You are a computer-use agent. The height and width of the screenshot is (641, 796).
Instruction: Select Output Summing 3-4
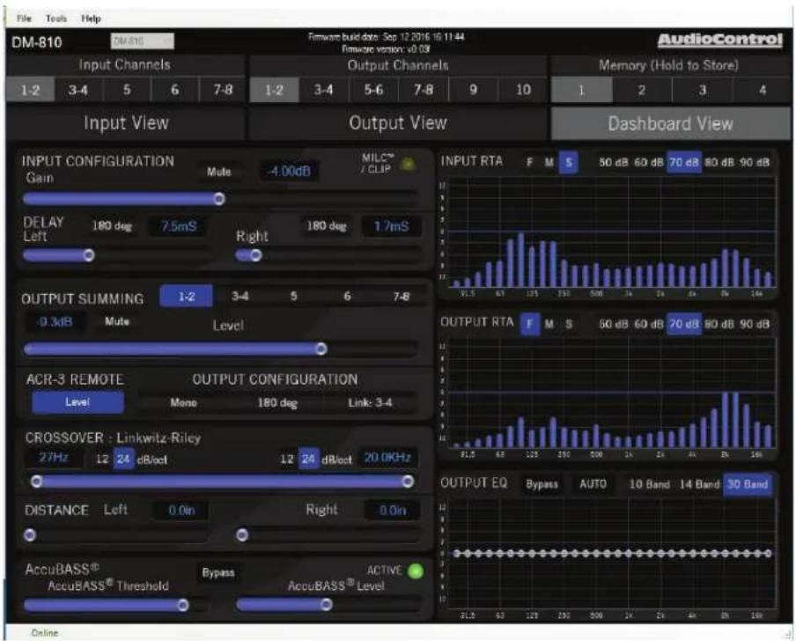[240, 297]
